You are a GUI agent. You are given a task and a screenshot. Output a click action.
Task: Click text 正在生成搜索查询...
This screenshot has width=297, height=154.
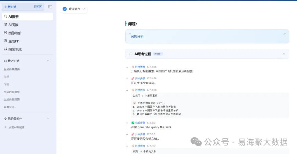tap(144, 83)
